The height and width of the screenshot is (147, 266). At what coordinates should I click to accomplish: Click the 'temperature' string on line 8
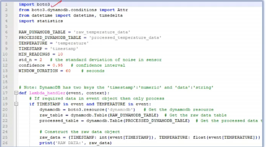point(72,43)
